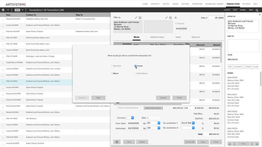Switch to the Works tab
The width and height of the screenshot is (262, 147).
click(x=136, y=37)
